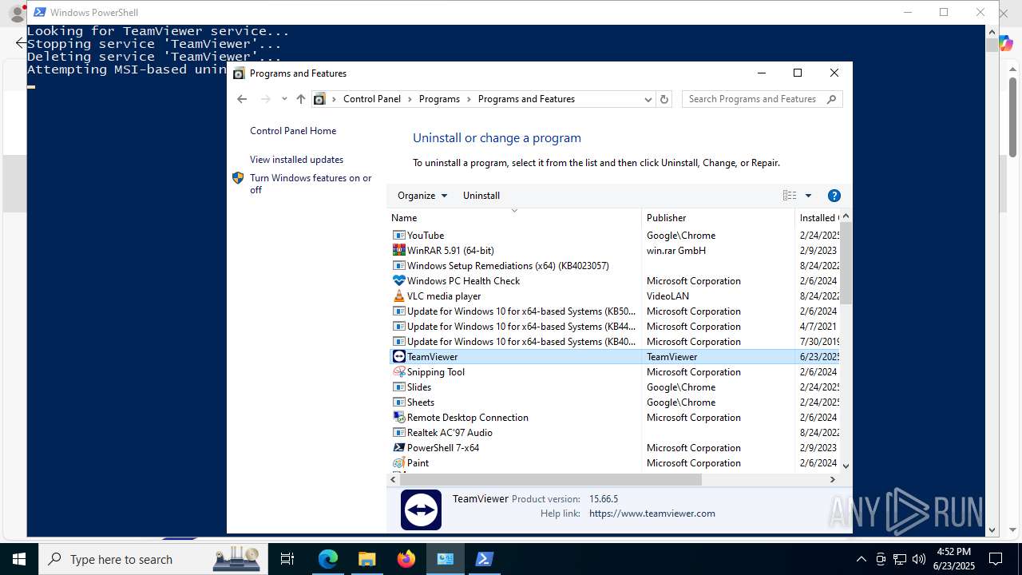Expand the address bar history dropdown

point(648,99)
